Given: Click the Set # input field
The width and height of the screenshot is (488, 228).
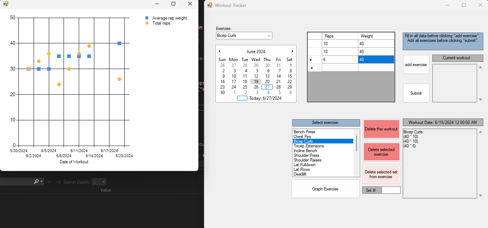Looking at the screenshot, I should pos(391,190).
